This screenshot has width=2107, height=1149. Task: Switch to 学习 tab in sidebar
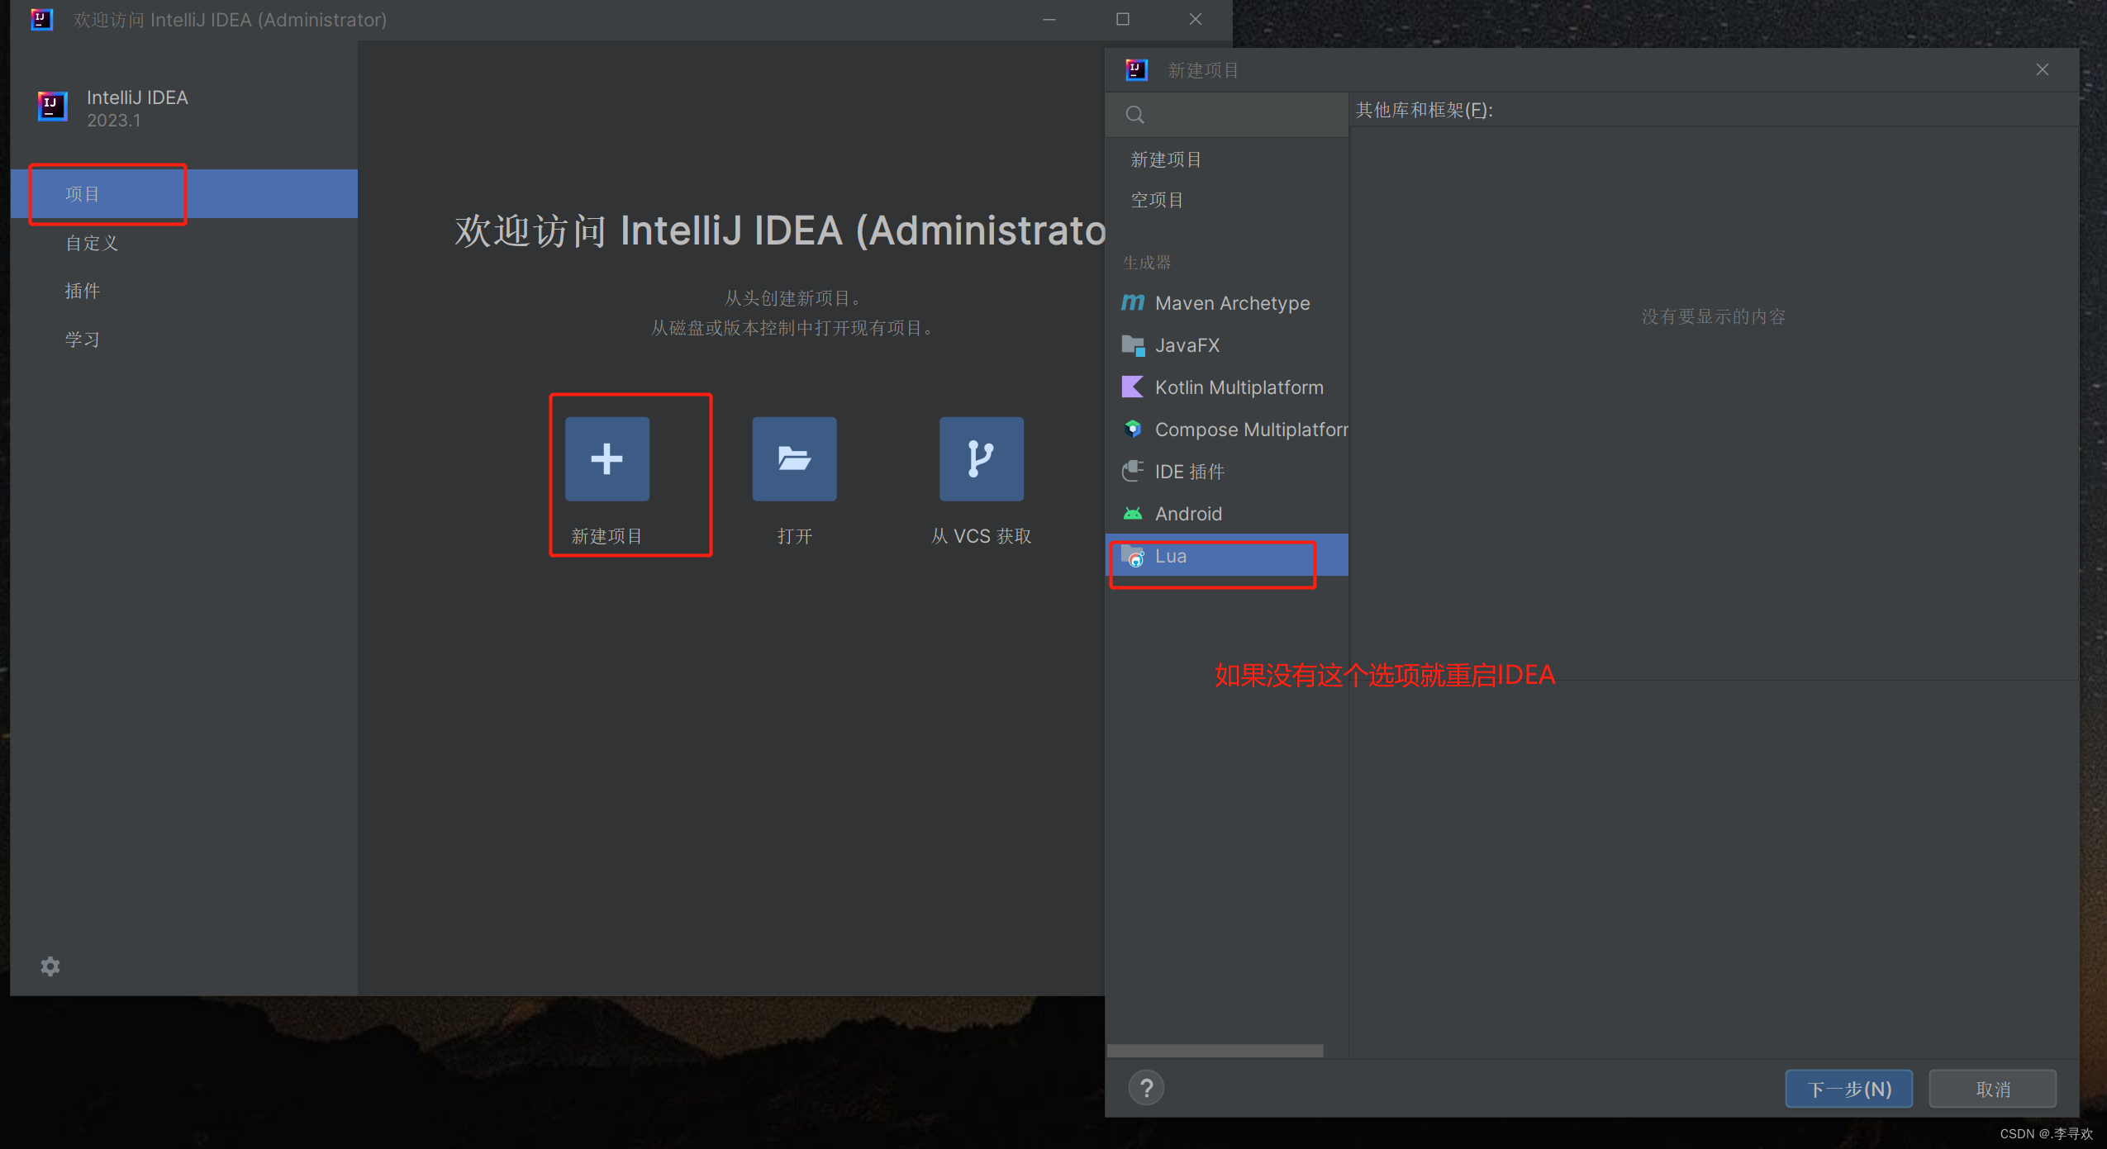(83, 339)
